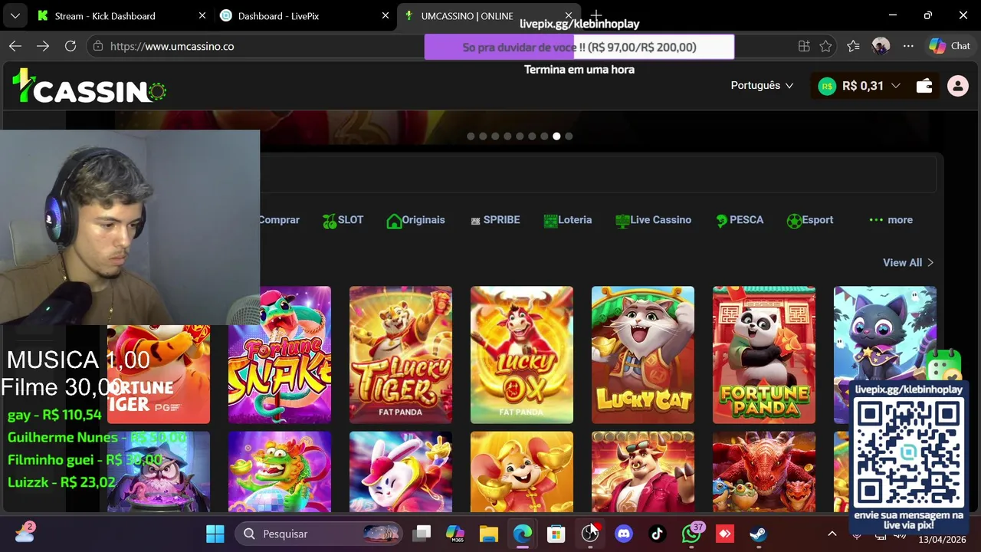
Task: Open Microsoft 365 Copilot from taskbar
Action: (x=455, y=534)
